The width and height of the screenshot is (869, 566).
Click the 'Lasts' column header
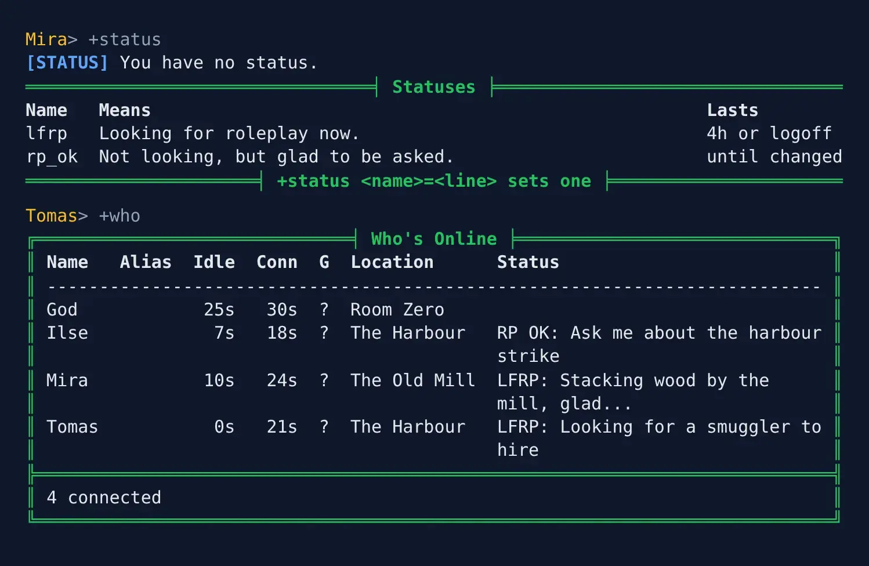(733, 110)
